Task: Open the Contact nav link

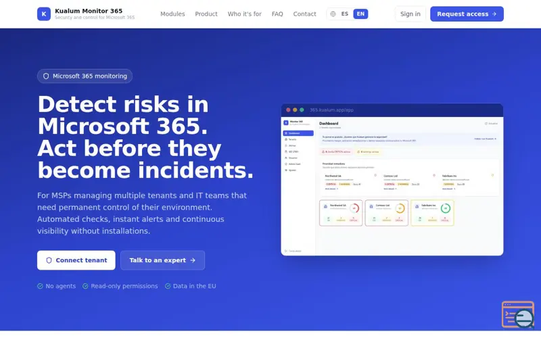Action: click(305, 14)
